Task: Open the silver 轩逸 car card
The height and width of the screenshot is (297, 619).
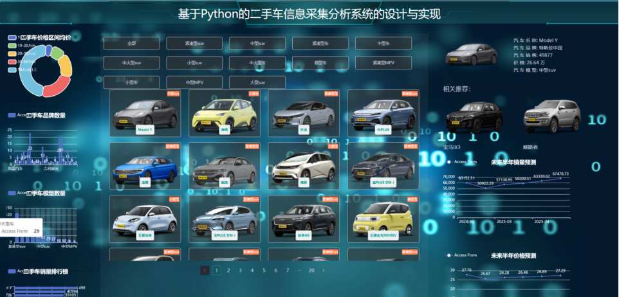Action: [x=304, y=113]
